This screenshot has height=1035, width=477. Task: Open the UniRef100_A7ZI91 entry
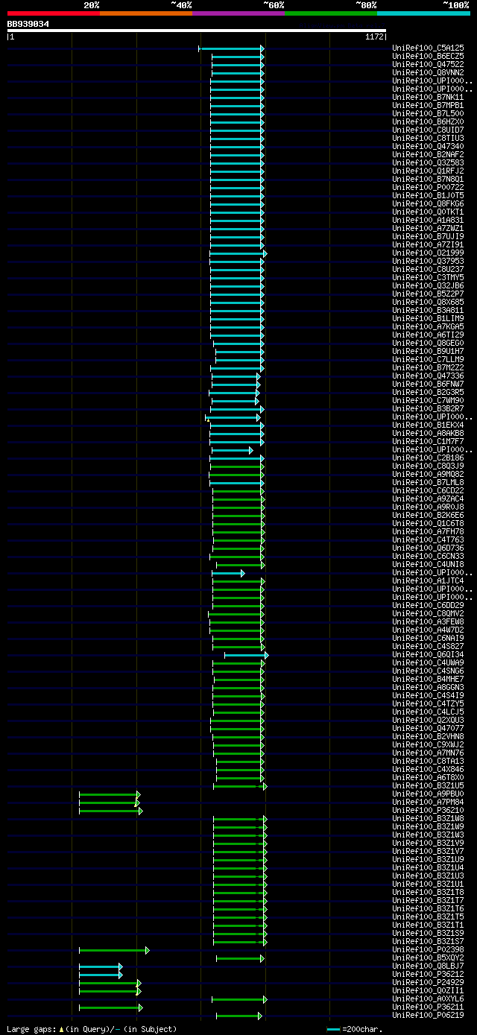[x=428, y=244]
